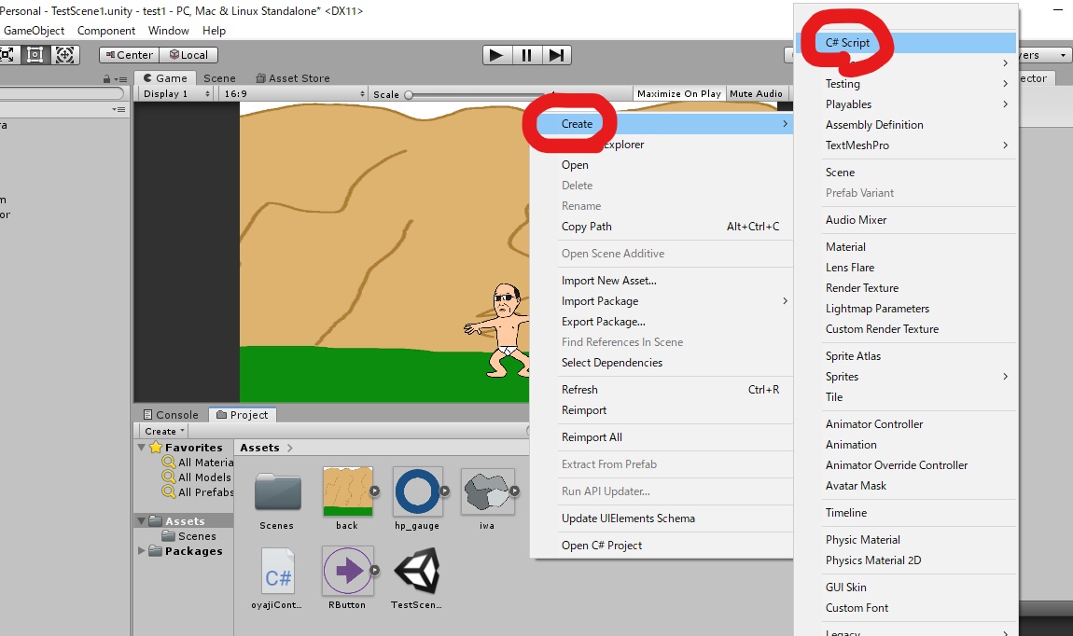
Task: Toggle the Local handle rotation button
Action: [x=188, y=55]
